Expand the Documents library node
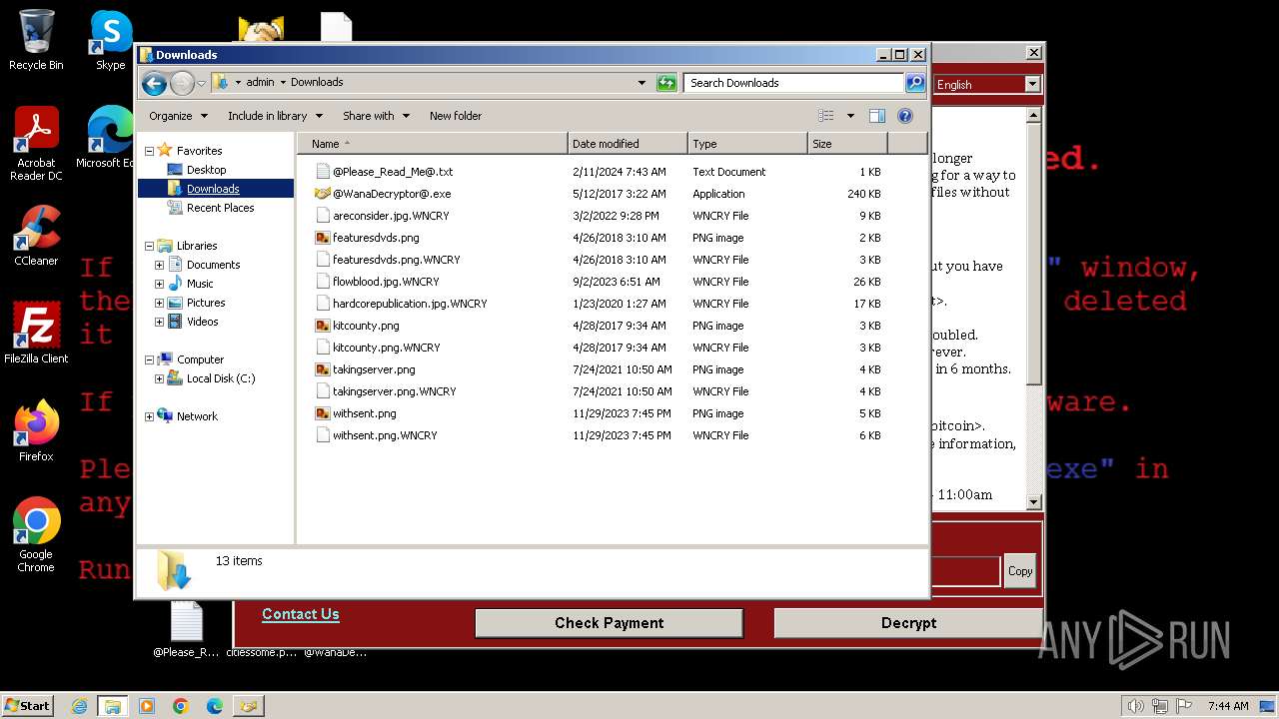 (x=159, y=265)
